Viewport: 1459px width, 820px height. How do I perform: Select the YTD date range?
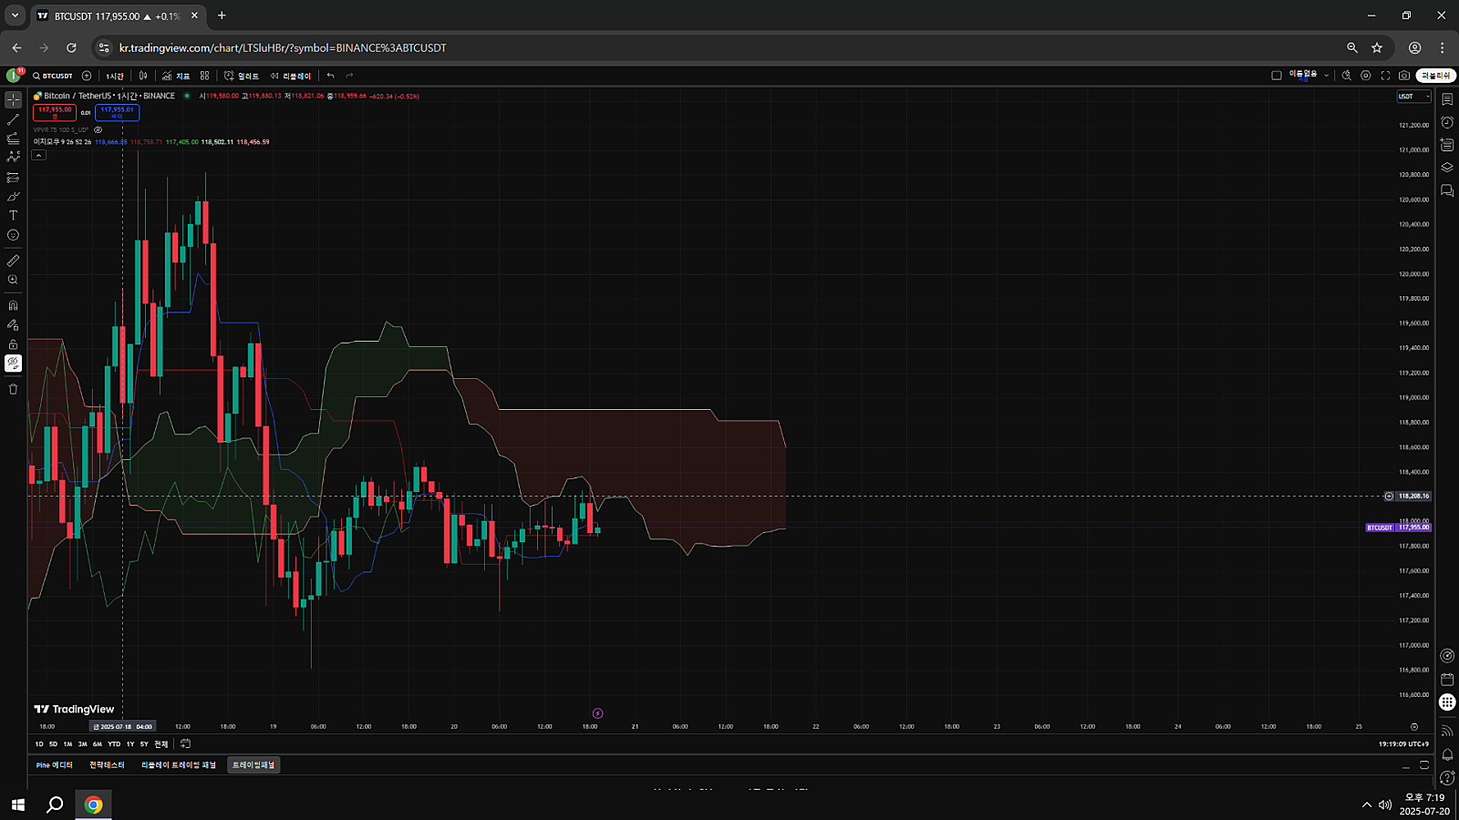click(x=114, y=744)
